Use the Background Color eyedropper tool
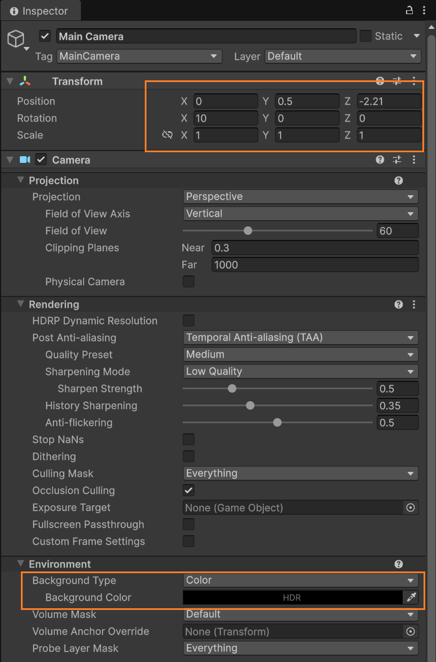The height and width of the screenshot is (662, 436). (x=411, y=597)
